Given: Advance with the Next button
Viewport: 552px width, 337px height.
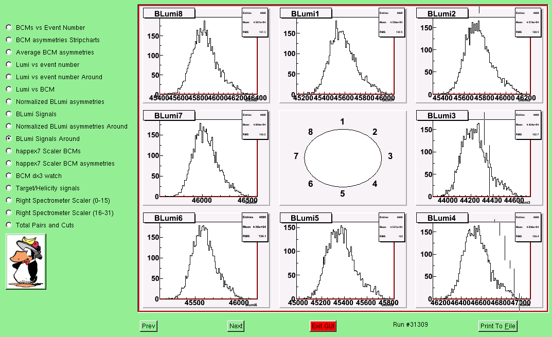Looking at the screenshot, I should [236, 326].
